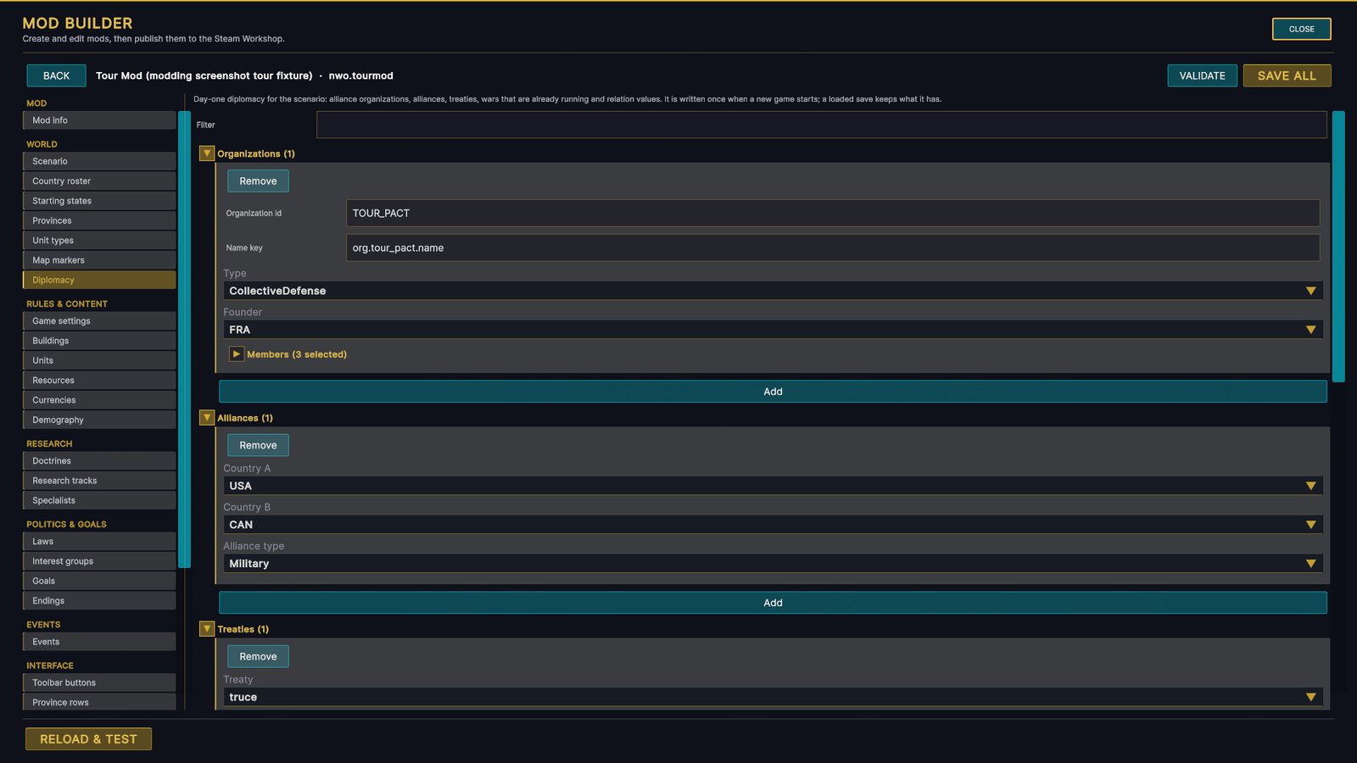Open the Province rows page

click(99, 702)
